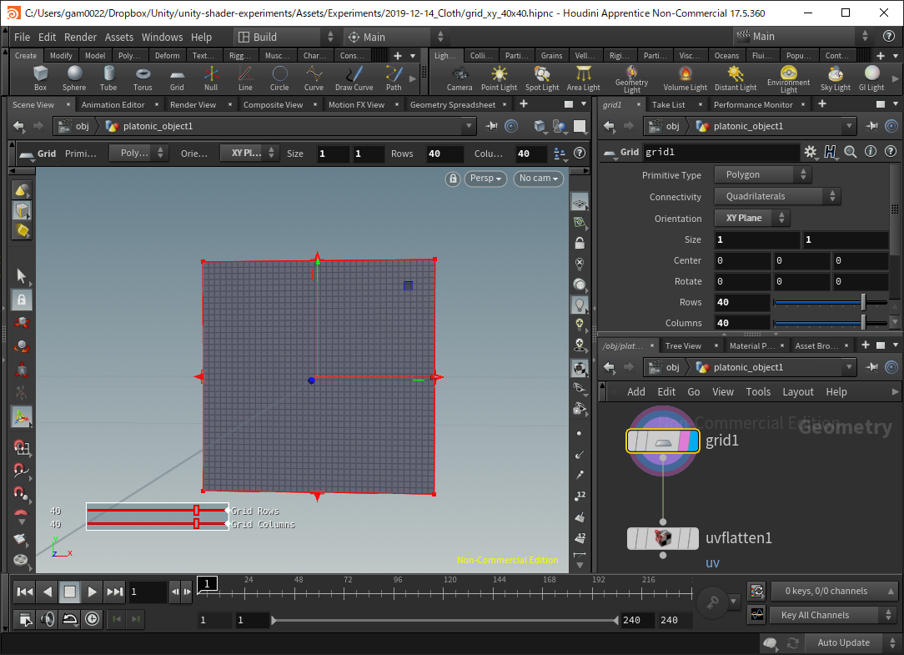This screenshot has width=904, height=655.
Task: Switch to the Geometry Spreadsheet tab
Action: pyautogui.click(x=452, y=104)
